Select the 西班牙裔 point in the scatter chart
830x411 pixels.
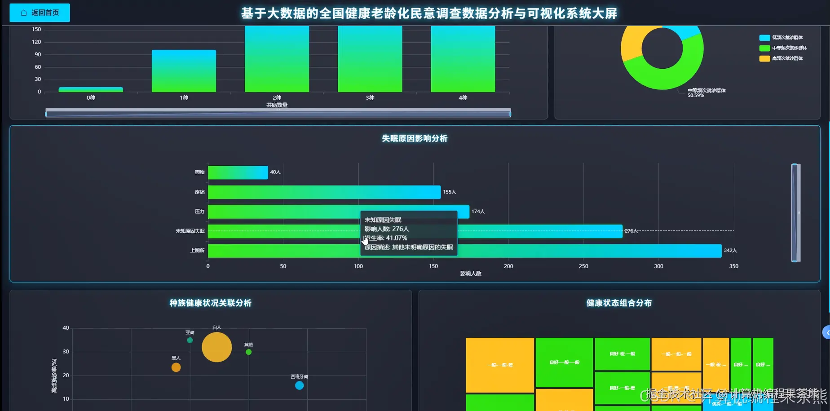click(299, 385)
